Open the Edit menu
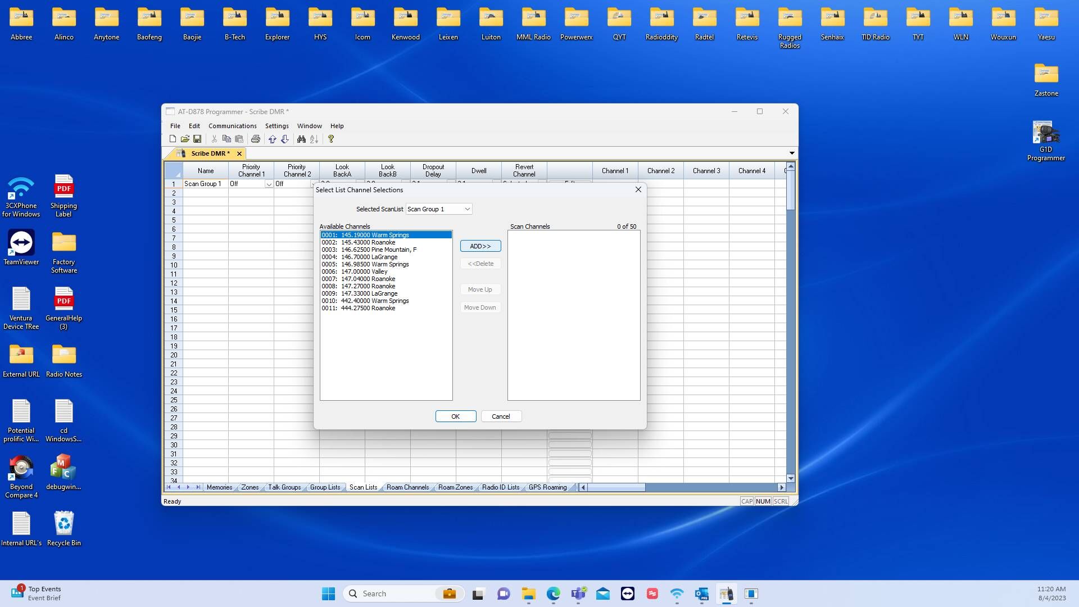 point(194,126)
